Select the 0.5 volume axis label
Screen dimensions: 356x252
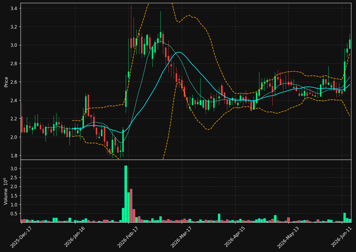(14, 214)
